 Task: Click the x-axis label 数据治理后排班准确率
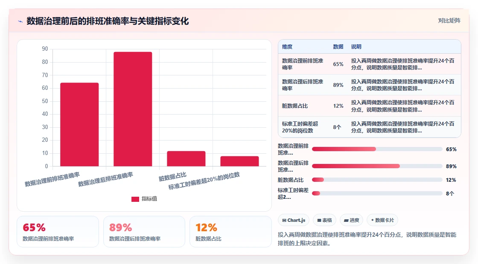point(105,179)
